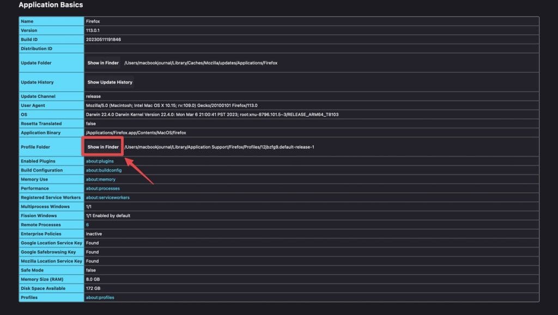Viewport: 558px width, 315px height.
Task: Click the Build ID row label
Action: click(29, 39)
